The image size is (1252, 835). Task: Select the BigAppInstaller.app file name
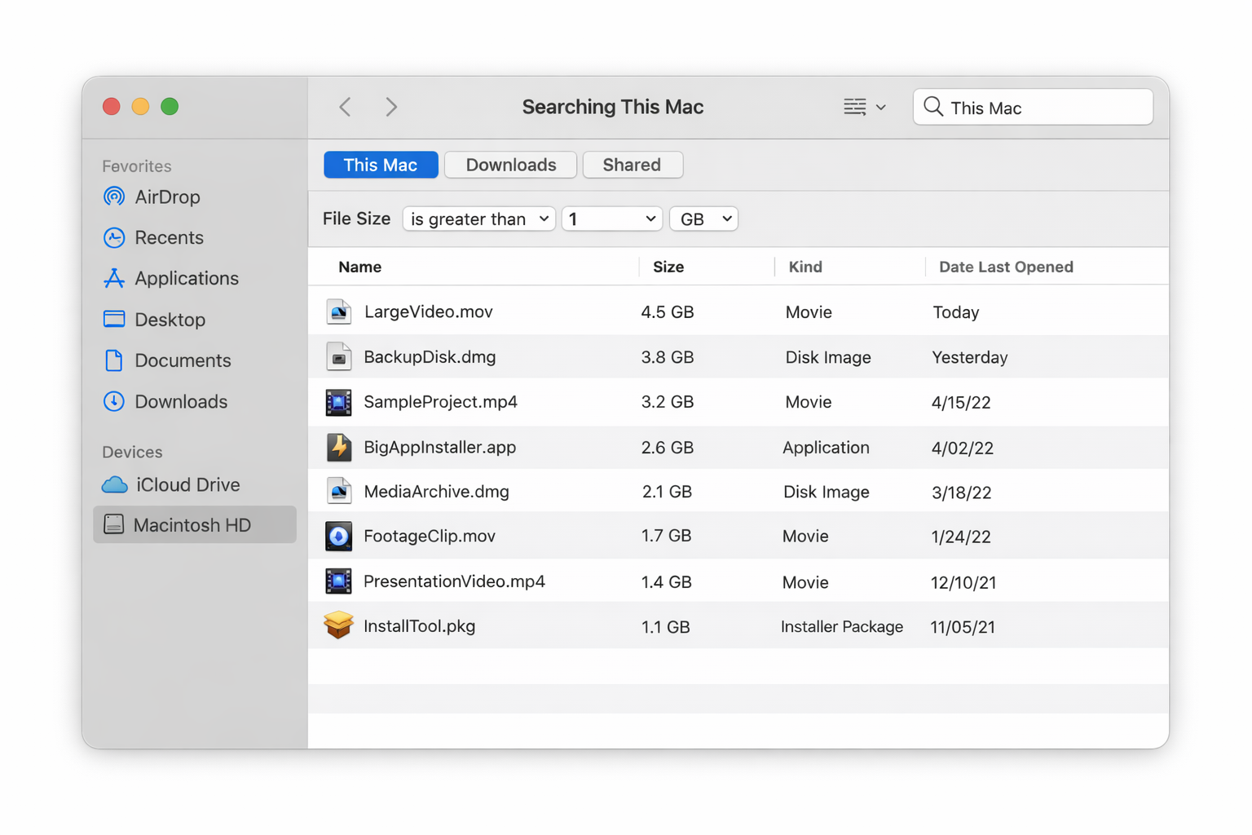click(439, 447)
